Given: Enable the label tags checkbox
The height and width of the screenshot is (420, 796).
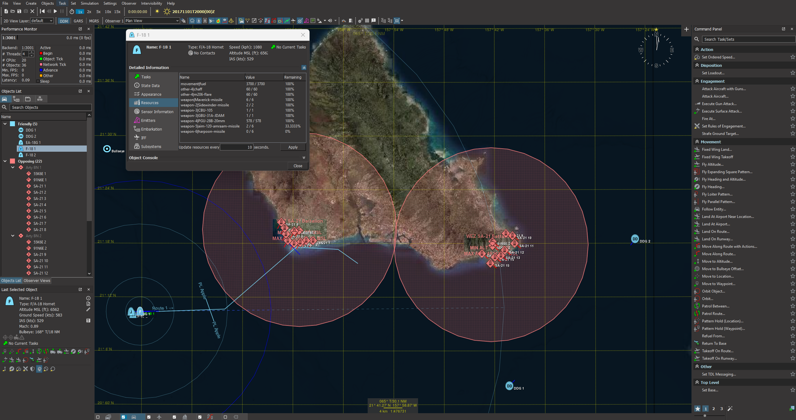Looking at the screenshot, I should 225,417.
